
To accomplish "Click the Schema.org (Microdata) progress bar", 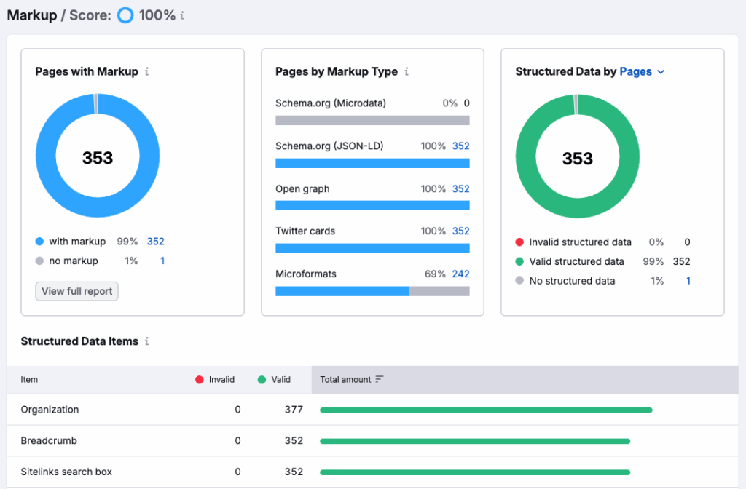I will point(372,121).
